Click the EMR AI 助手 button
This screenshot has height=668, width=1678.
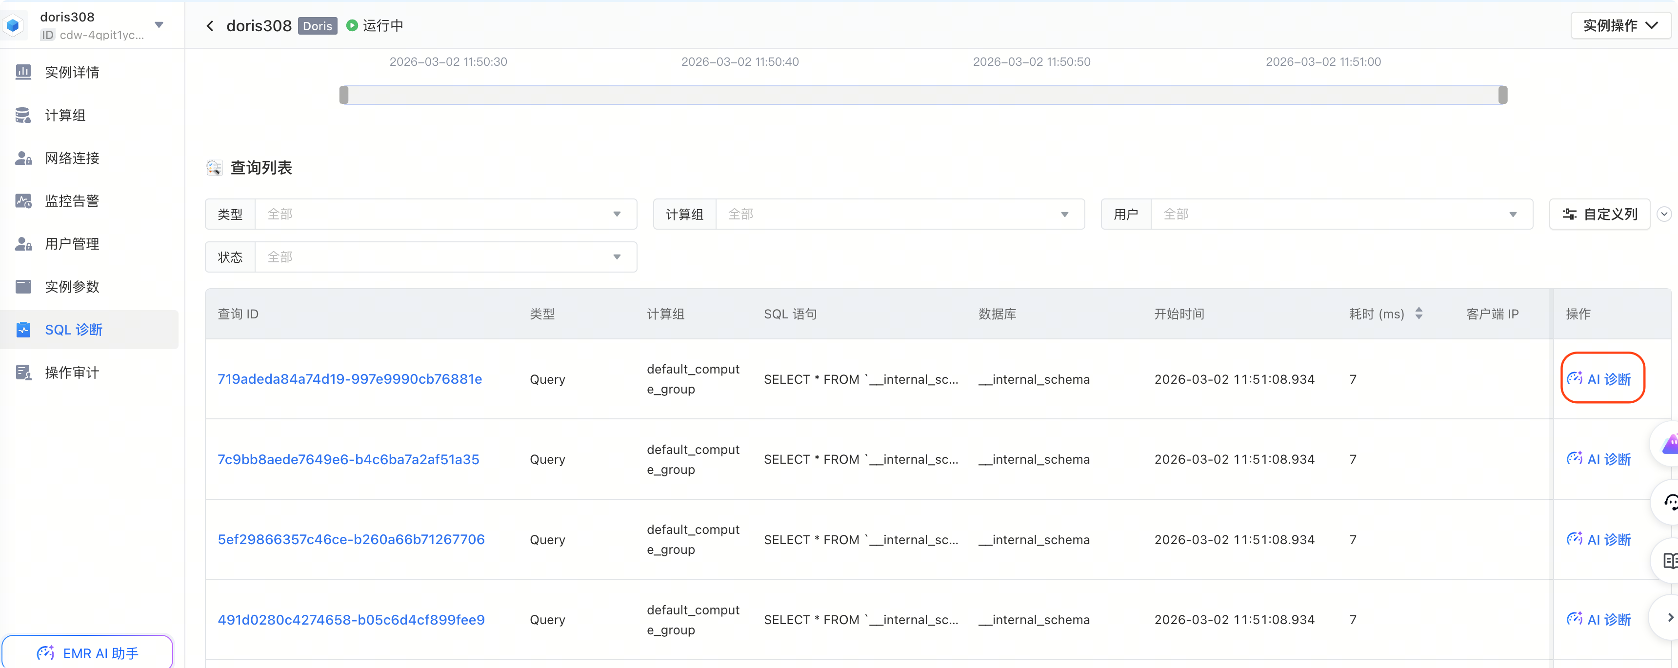[x=87, y=653]
